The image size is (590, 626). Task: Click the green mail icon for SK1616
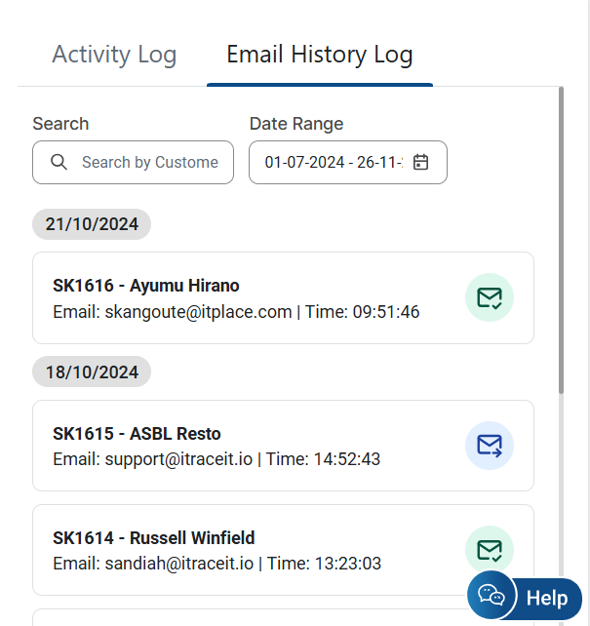tap(489, 297)
